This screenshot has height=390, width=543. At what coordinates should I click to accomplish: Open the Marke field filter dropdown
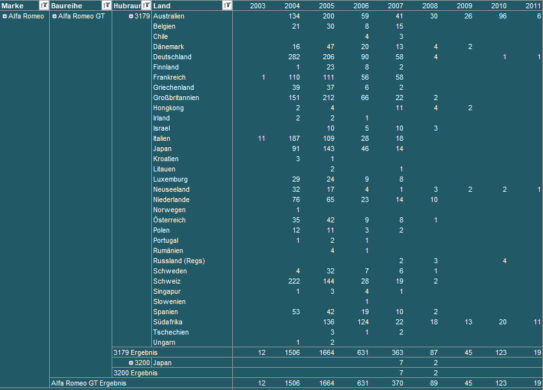click(x=44, y=6)
